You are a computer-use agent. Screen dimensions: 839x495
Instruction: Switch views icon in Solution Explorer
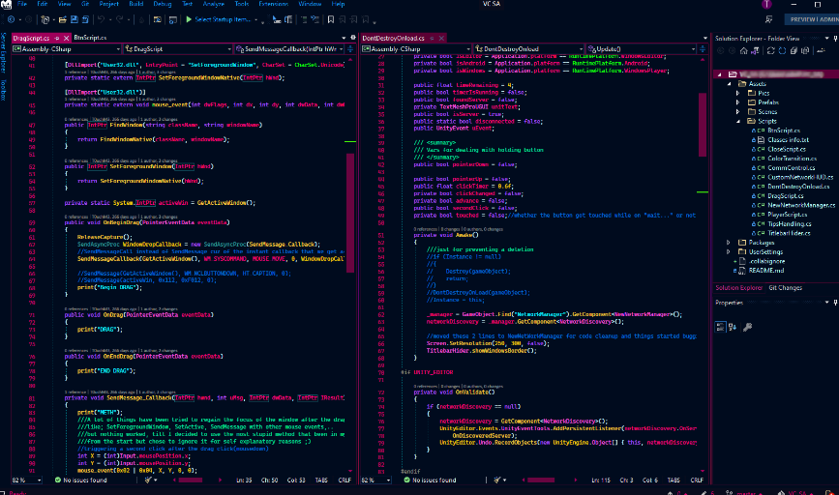[x=755, y=51]
